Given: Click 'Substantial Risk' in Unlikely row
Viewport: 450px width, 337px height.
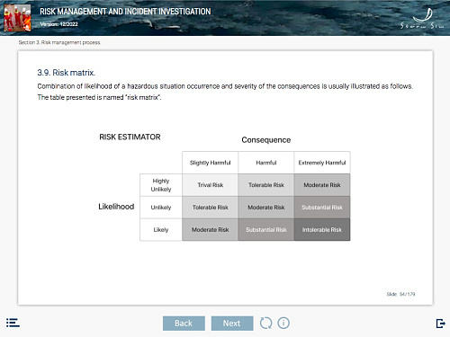Looking at the screenshot, I should [x=322, y=208].
